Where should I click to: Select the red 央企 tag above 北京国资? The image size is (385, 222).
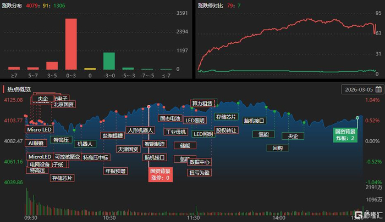coord(43,99)
